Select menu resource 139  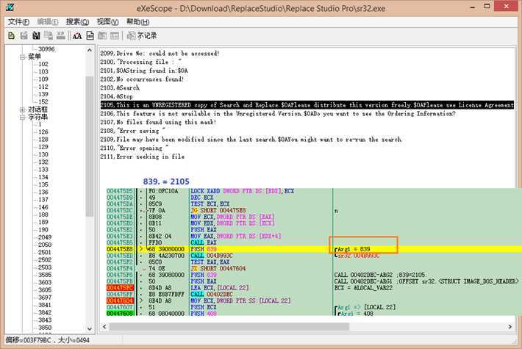click(43, 94)
